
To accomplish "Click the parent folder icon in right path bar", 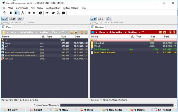I will point(165,32).
